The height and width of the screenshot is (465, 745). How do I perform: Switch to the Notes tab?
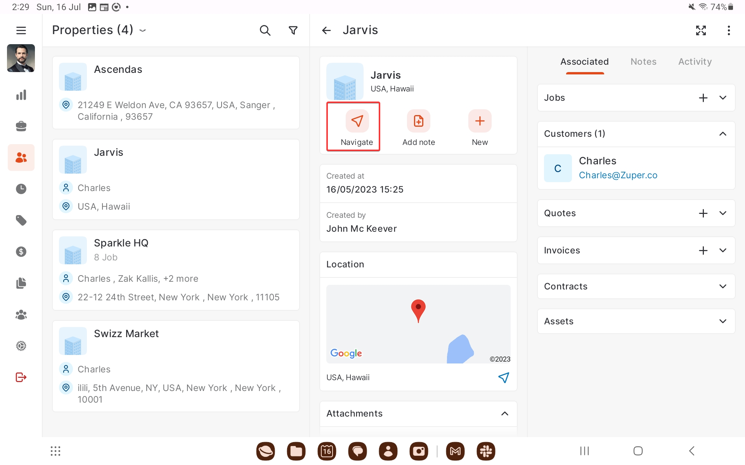[x=643, y=62]
